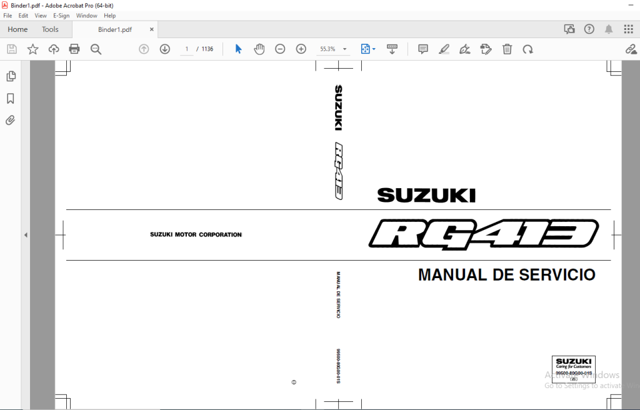Click the Edit PDF stamp icon
Image resolution: width=640 pixels, height=410 pixels.
(486, 49)
